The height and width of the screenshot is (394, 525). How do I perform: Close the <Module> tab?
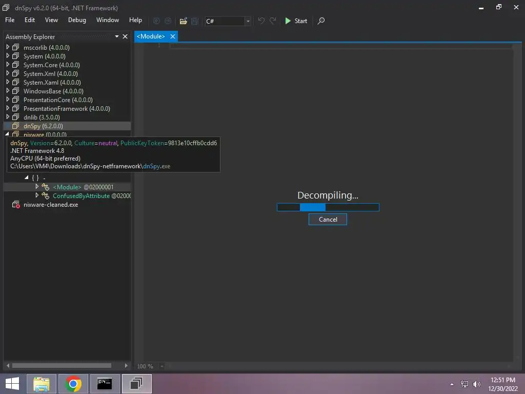tap(173, 36)
